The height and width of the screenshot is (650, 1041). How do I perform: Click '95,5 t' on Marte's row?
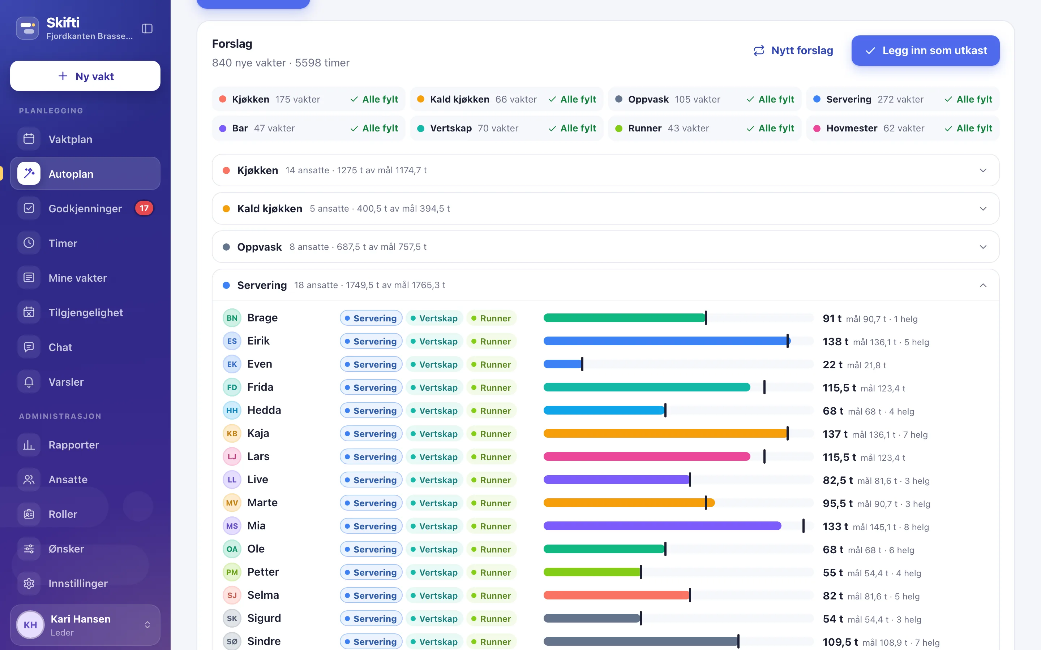pos(837,503)
